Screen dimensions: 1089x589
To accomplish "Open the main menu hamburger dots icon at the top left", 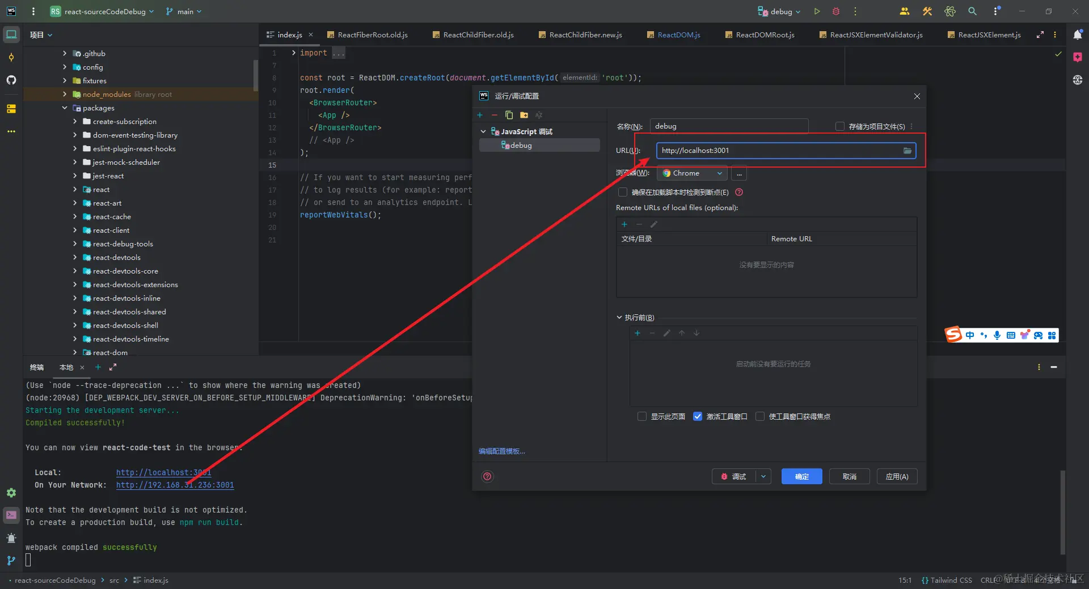I will coord(33,11).
